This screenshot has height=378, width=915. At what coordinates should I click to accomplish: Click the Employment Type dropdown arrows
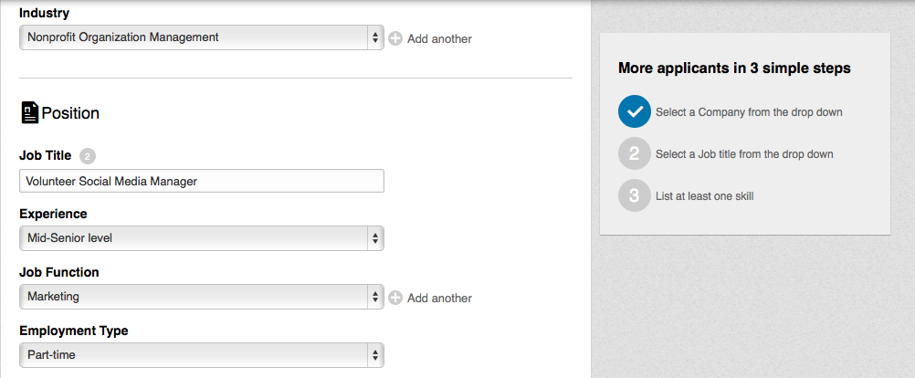pos(375,354)
